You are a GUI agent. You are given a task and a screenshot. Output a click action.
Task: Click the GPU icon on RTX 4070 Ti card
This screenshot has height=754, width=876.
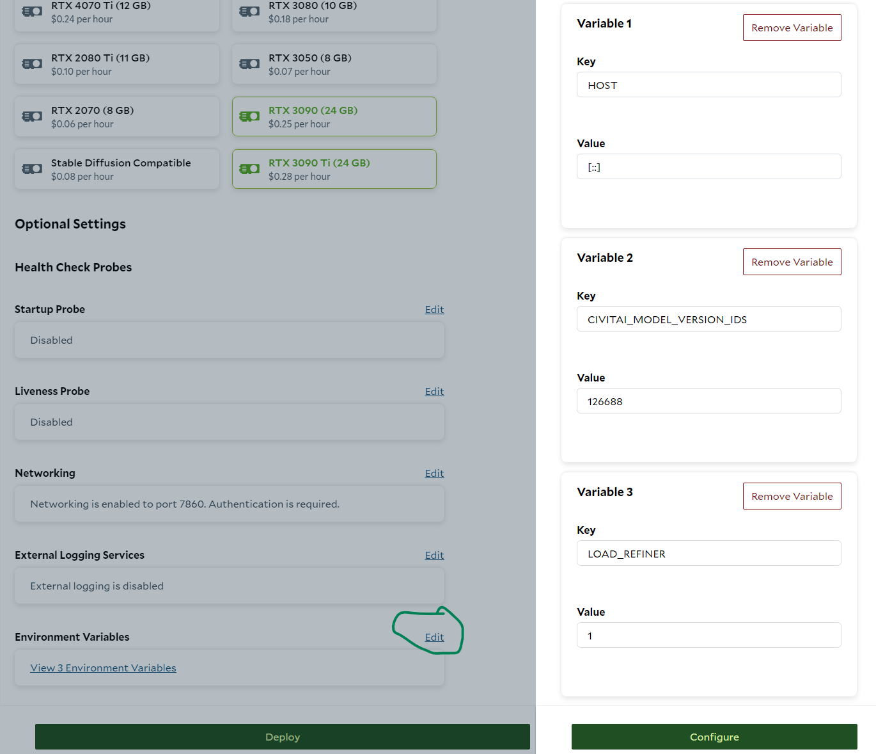[32, 11]
